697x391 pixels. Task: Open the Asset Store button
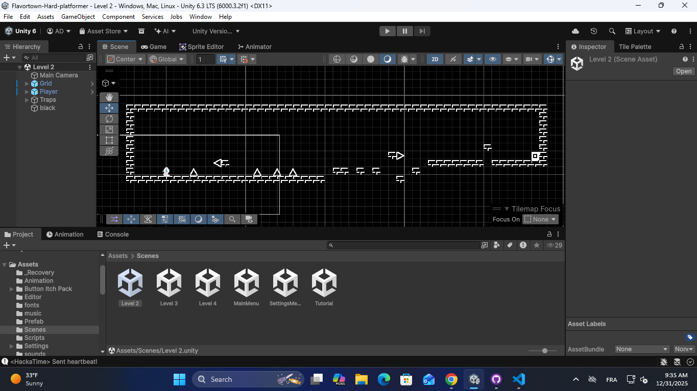[104, 31]
